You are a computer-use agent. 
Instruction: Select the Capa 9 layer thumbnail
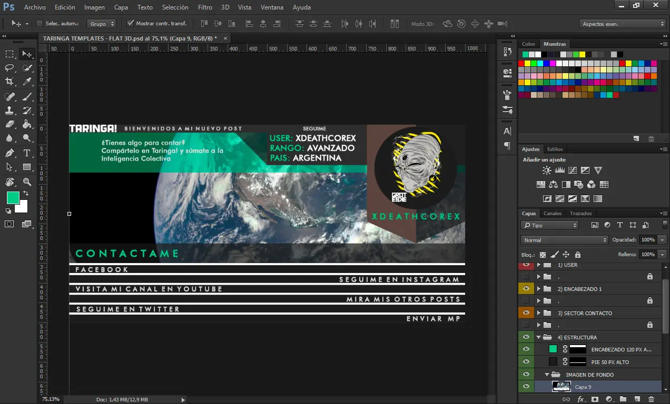[x=561, y=387]
